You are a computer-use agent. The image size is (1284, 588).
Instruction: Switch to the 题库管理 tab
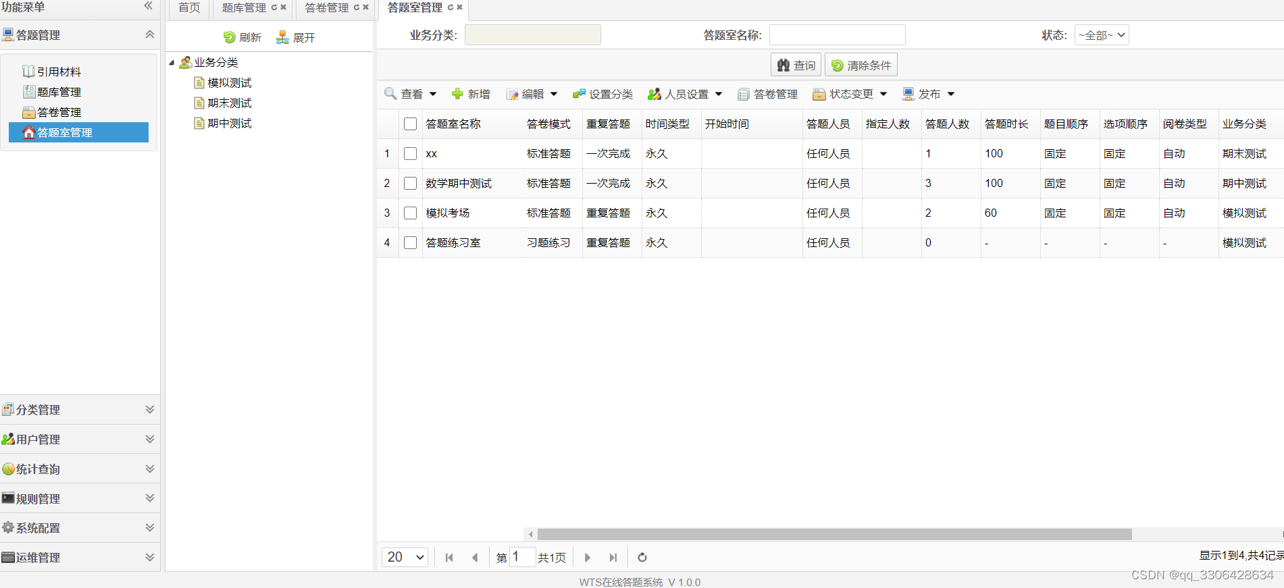[x=244, y=7]
